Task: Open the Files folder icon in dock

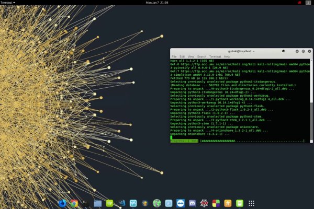Action: [98, 203]
